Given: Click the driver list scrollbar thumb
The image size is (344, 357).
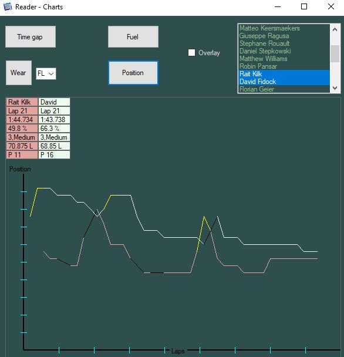Looking at the screenshot, I should pyautogui.click(x=335, y=53).
